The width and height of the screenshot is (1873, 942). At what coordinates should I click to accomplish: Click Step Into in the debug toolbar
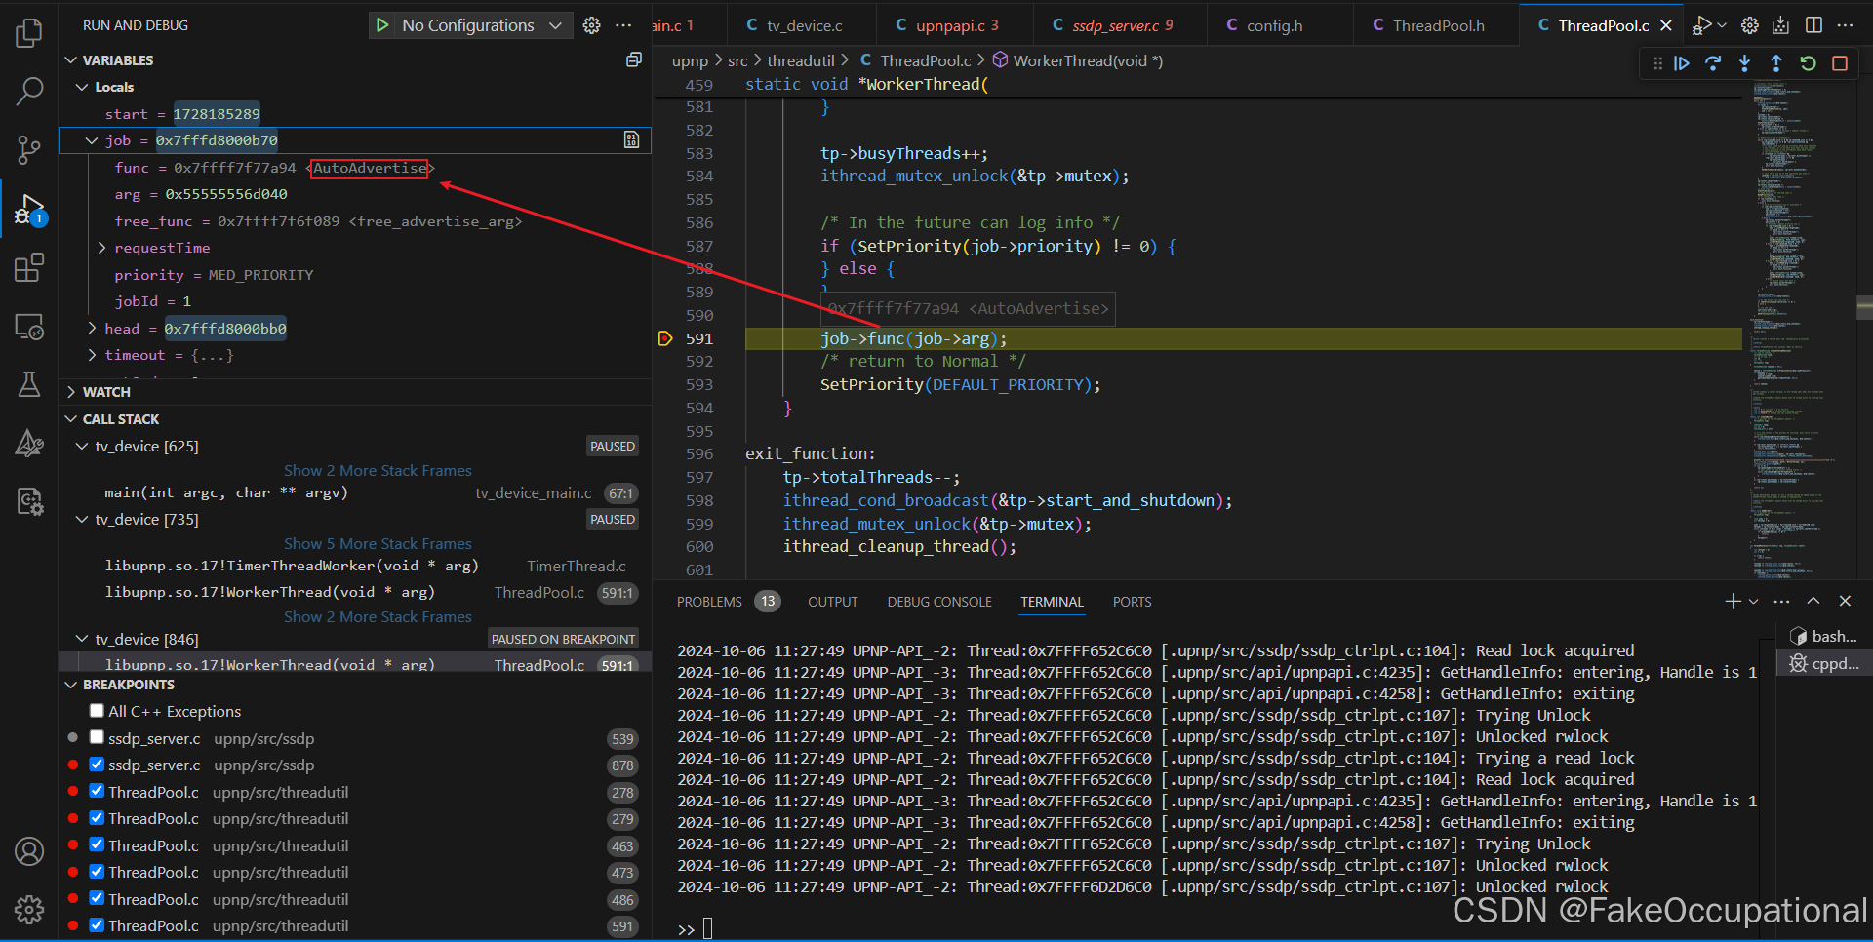pyautogui.click(x=1744, y=63)
